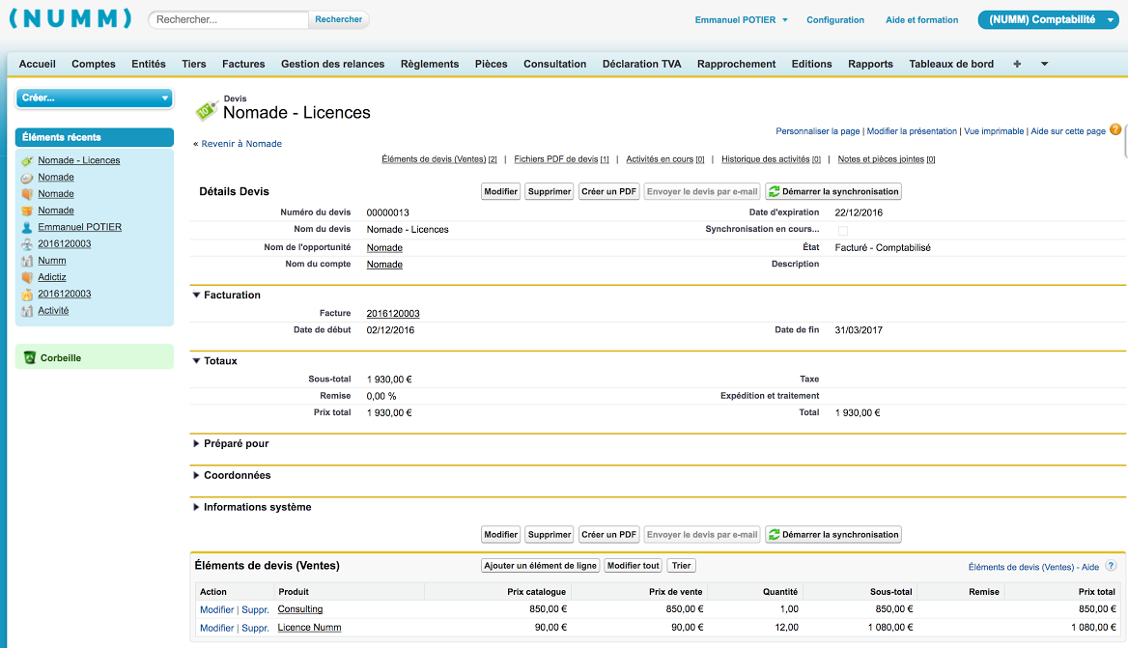Click the top Créer un PDF button

click(609, 192)
